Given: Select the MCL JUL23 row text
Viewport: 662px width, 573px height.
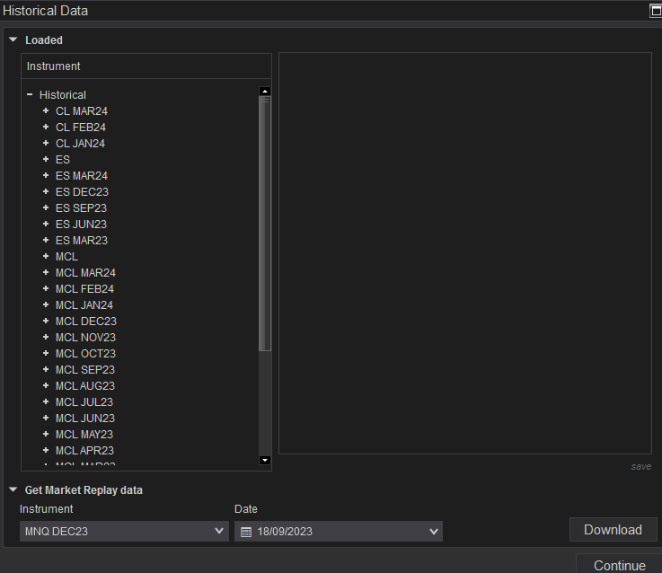Looking at the screenshot, I should (x=84, y=402).
